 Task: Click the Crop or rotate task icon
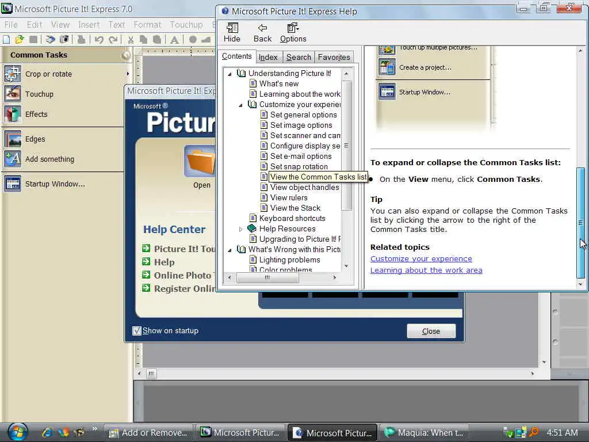pyautogui.click(x=13, y=74)
